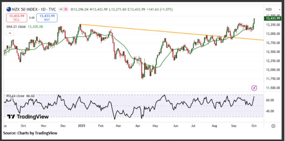Viewport: 285px width, 141px height.
Task: Click the blue BUY 13,433.99 button
Action: (47, 18)
